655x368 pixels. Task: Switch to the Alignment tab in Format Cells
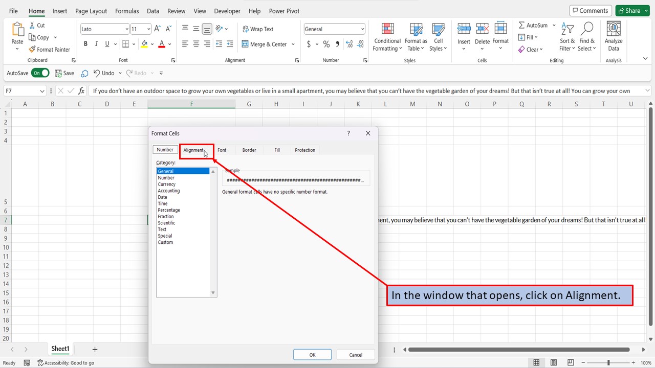tap(195, 150)
